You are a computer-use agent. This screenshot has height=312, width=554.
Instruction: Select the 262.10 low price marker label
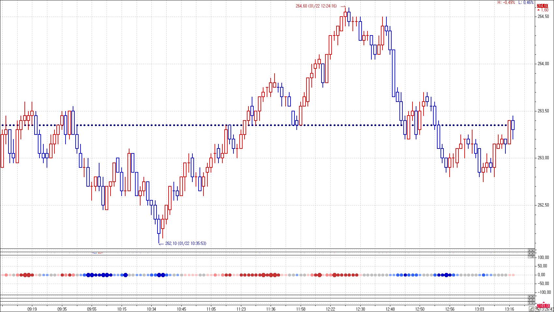(186, 243)
